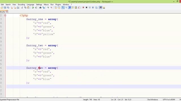The image size is (181, 101).
Task: Run macro multiple times icon
Action: click(x=93, y=8)
